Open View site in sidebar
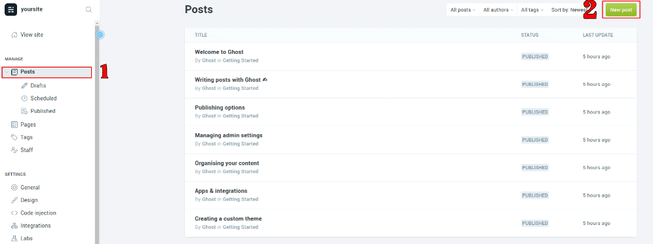 pyautogui.click(x=31, y=35)
